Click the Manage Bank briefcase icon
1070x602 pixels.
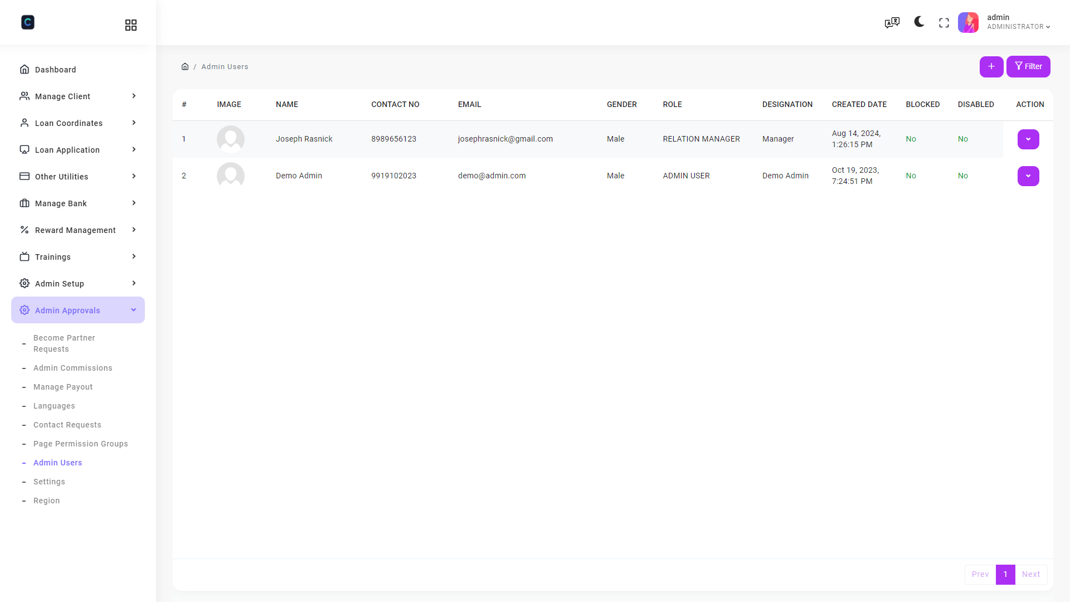tap(25, 203)
